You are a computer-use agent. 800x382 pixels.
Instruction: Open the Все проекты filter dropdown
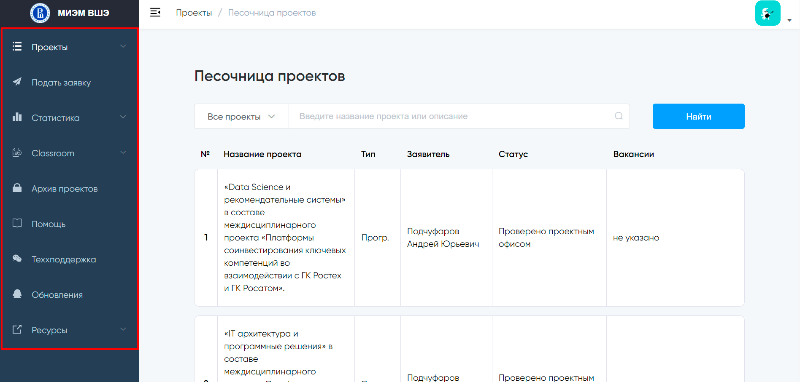coord(241,116)
